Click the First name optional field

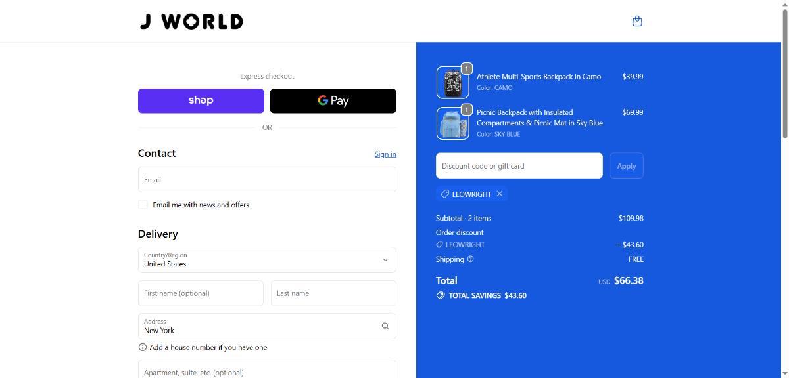(201, 293)
